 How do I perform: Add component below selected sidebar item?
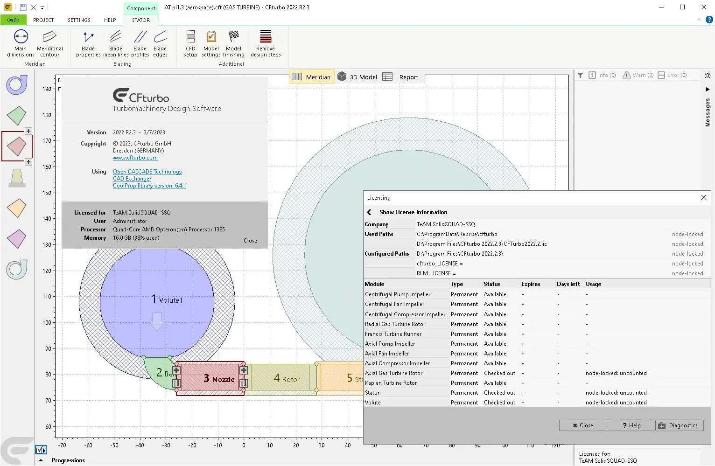(x=28, y=162)
